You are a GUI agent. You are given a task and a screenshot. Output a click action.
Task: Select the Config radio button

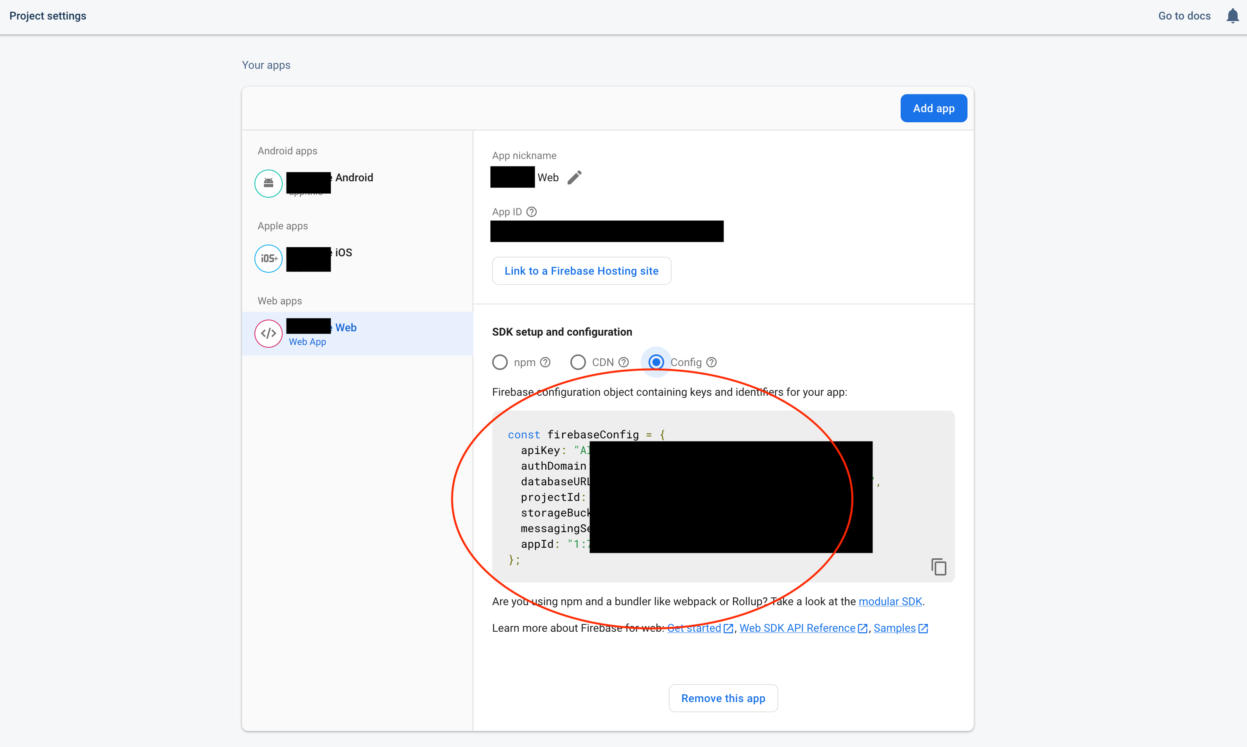click(656, 362)
